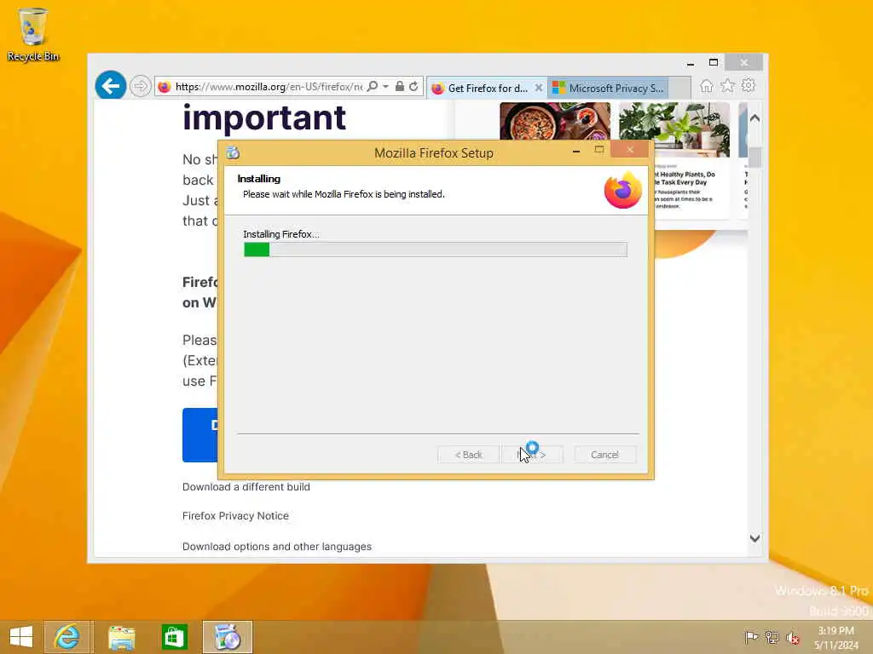Click the installation progress bar
This screenshot has height=654, width=873.
point(436,250)
